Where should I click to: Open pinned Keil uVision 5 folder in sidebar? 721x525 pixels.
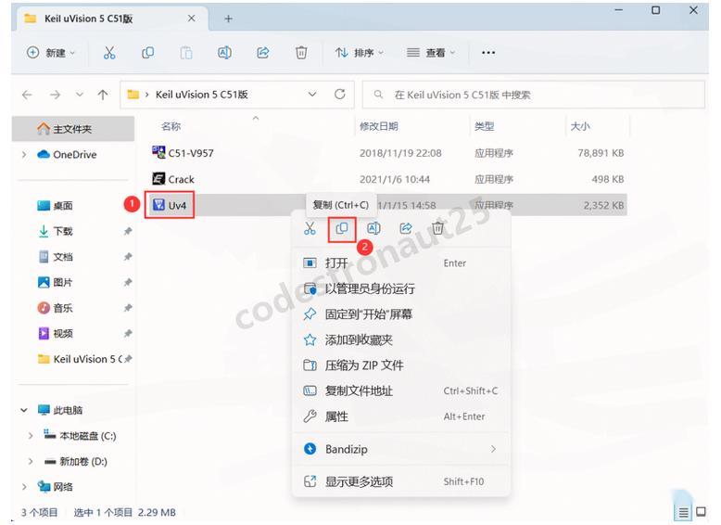pos(81,359)
